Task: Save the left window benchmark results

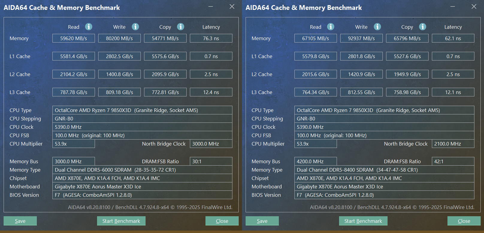Action: (x=20, y=221)
